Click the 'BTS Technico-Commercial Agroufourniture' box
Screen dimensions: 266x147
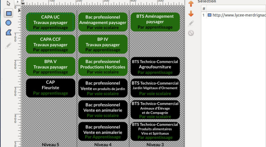pyautogui.click(x=155, y=66)
